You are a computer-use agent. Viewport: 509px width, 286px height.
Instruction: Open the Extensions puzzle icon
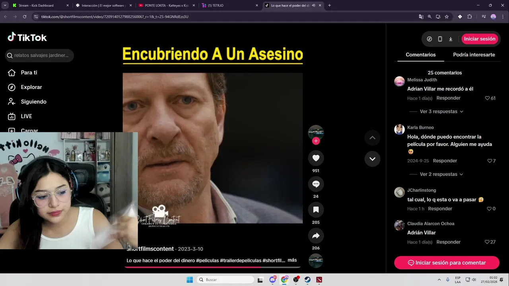pos(469,17)
